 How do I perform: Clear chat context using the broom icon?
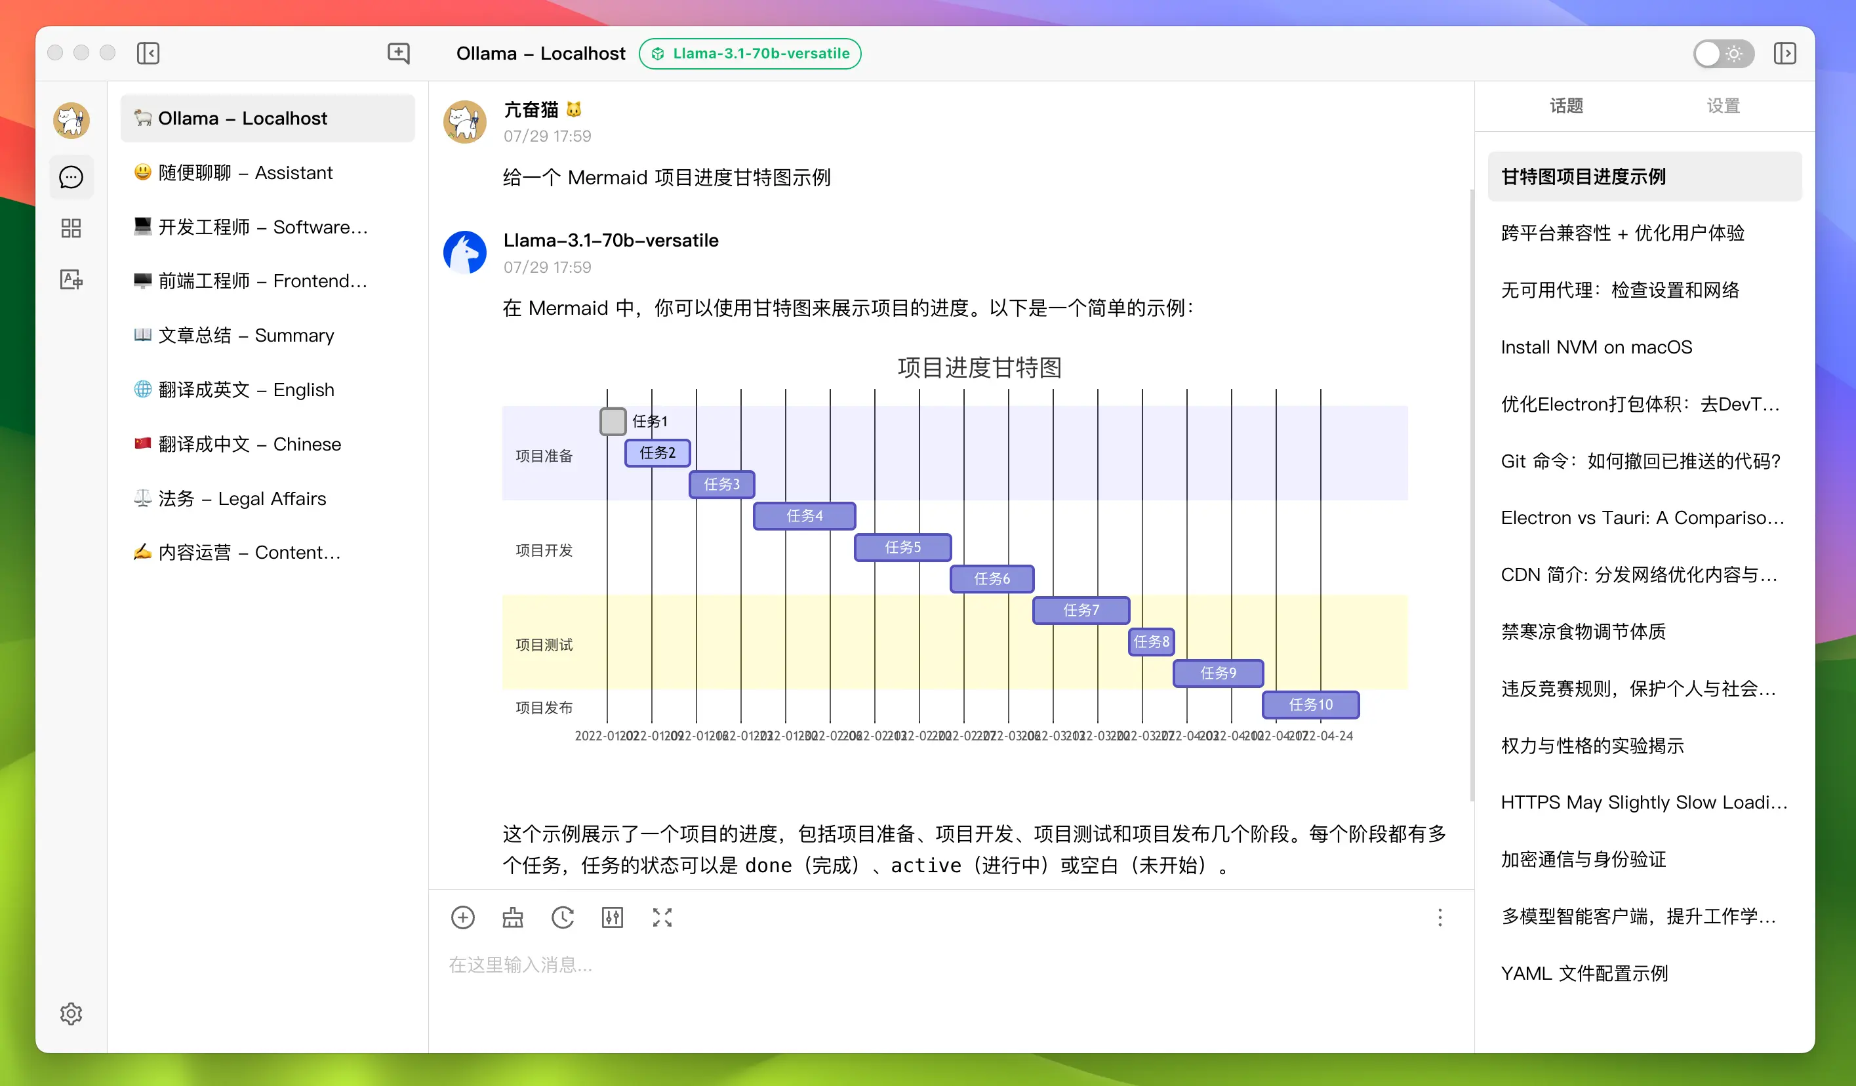pyautogui.click(x=513, y=917)
